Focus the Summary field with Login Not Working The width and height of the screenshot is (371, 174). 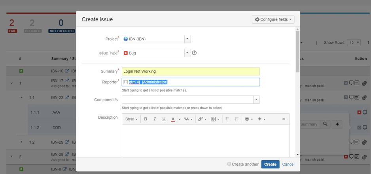pos(191,71)
